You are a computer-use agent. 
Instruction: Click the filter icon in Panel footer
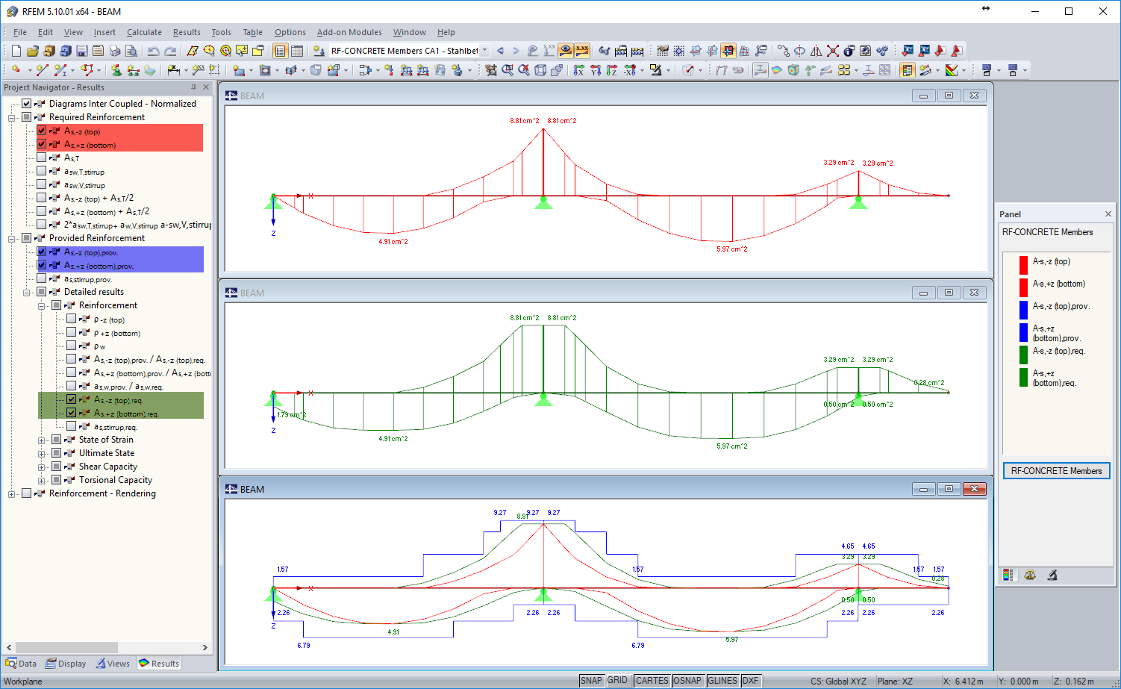click(1052, 575)
